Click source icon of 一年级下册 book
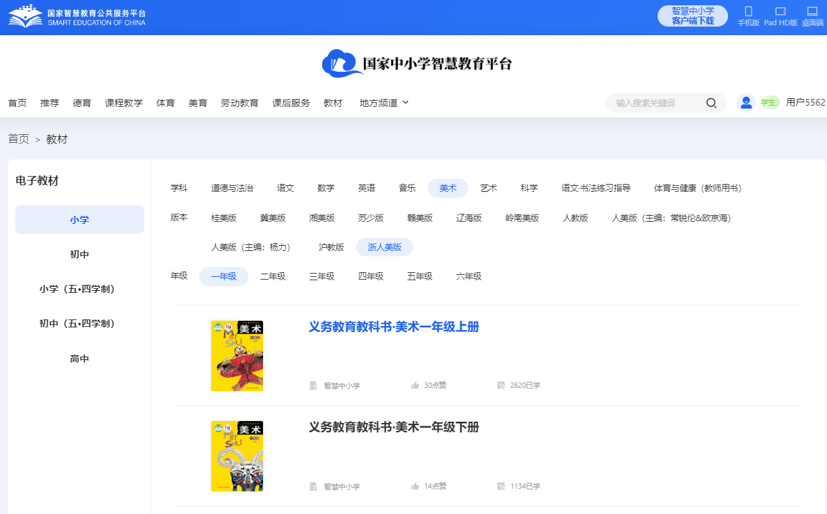The image size is (827, 514). [x=314, y=486]
